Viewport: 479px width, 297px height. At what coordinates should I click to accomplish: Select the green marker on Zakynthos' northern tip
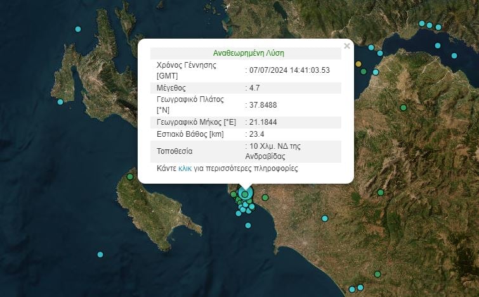point(130,177)
